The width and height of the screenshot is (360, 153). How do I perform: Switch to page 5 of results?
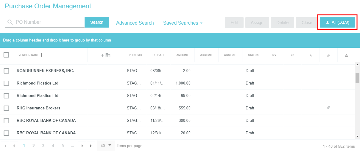click(63, 146)
